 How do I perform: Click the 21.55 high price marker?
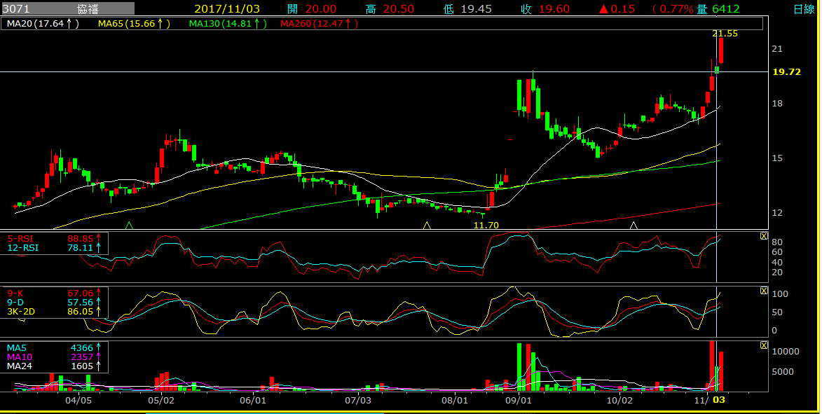(x=725, y=34)
